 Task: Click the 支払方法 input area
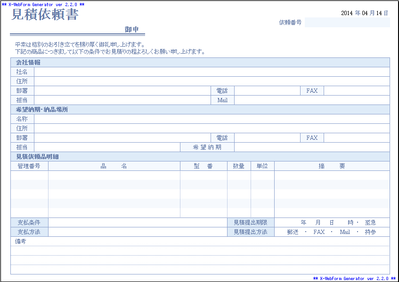(137, 232)
